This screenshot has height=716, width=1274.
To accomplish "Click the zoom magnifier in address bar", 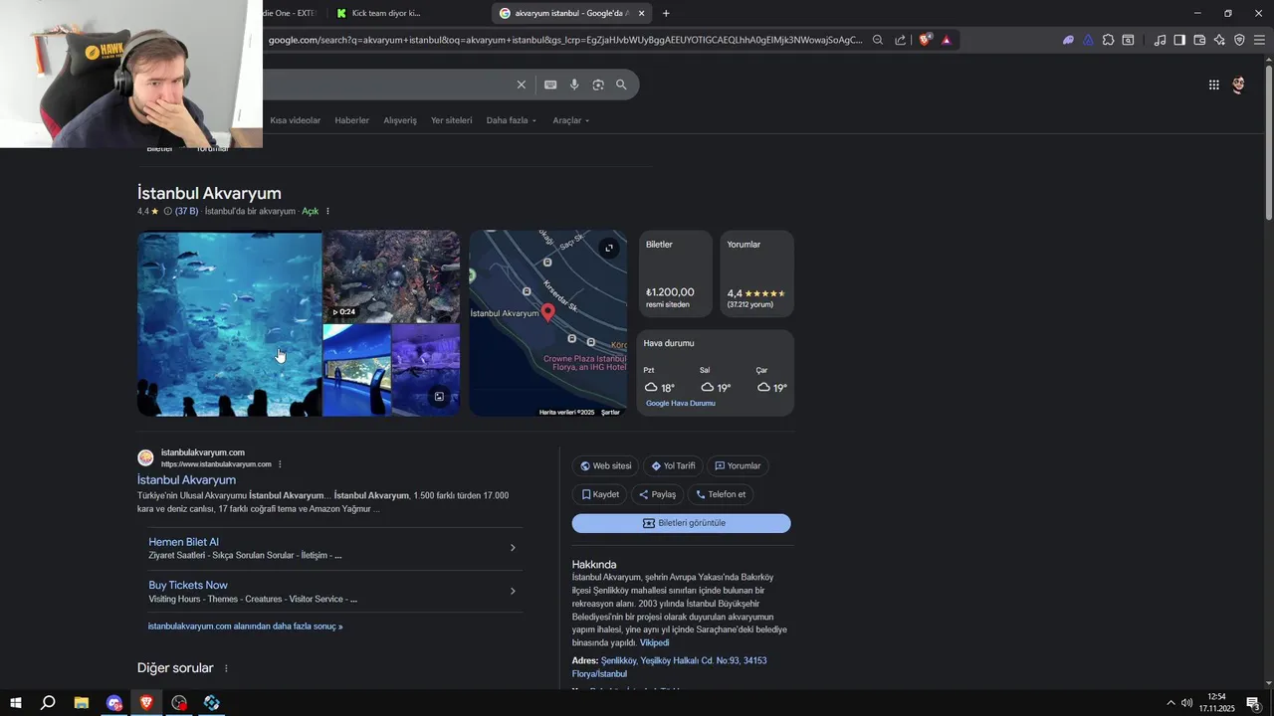I will [x=877, y=40].
